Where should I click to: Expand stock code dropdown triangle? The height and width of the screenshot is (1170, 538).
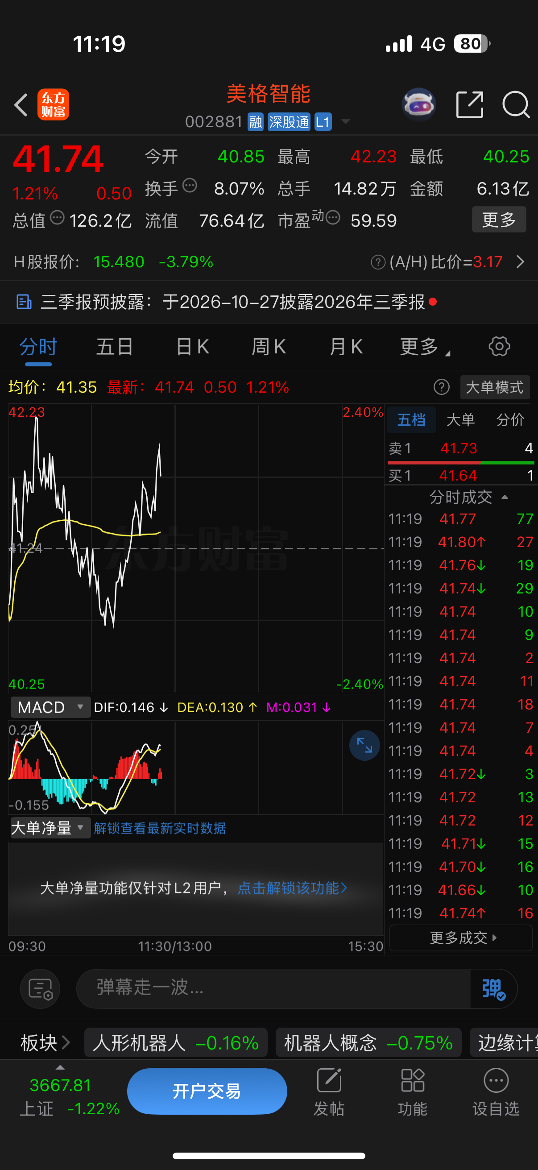[345, 122]
